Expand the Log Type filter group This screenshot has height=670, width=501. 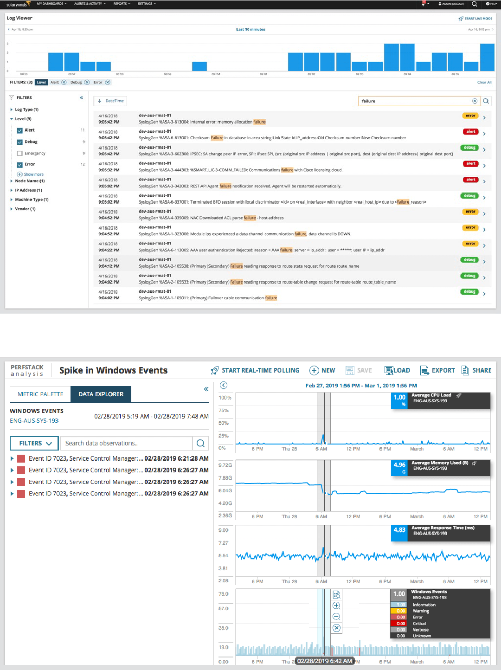click(12, 110)
